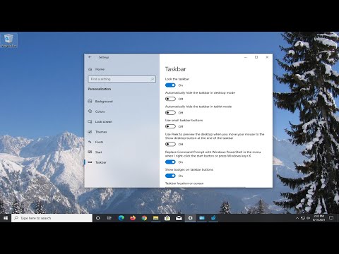This screenshot has height=254, width=339.
Task: Minimize the Settings window
Action: click(x=246, y=57)
